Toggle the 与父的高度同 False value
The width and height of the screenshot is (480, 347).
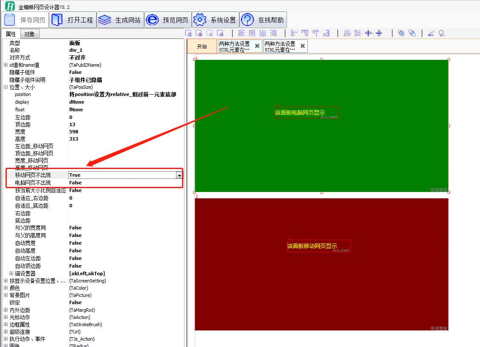(x=75, y=235)
